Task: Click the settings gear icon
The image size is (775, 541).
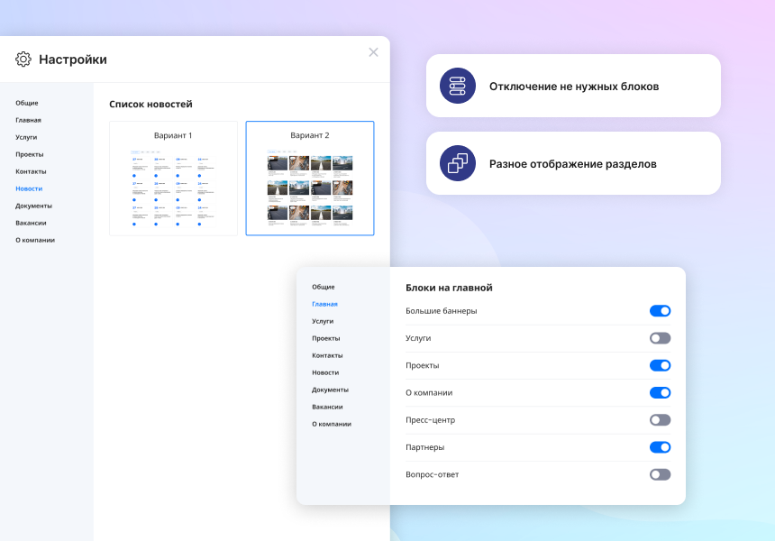Action: (23, 60)
